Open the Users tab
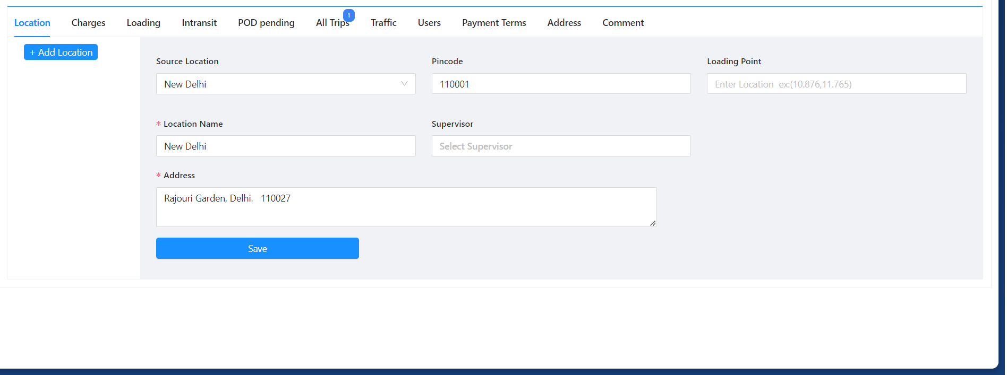This screenshot has height=375, width=1007. pos(429,23)
